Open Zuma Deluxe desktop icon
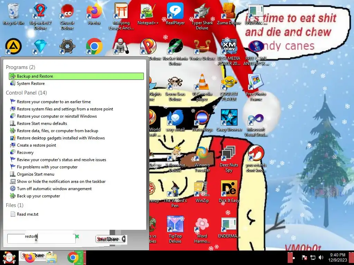 click(x=229, y=14)
